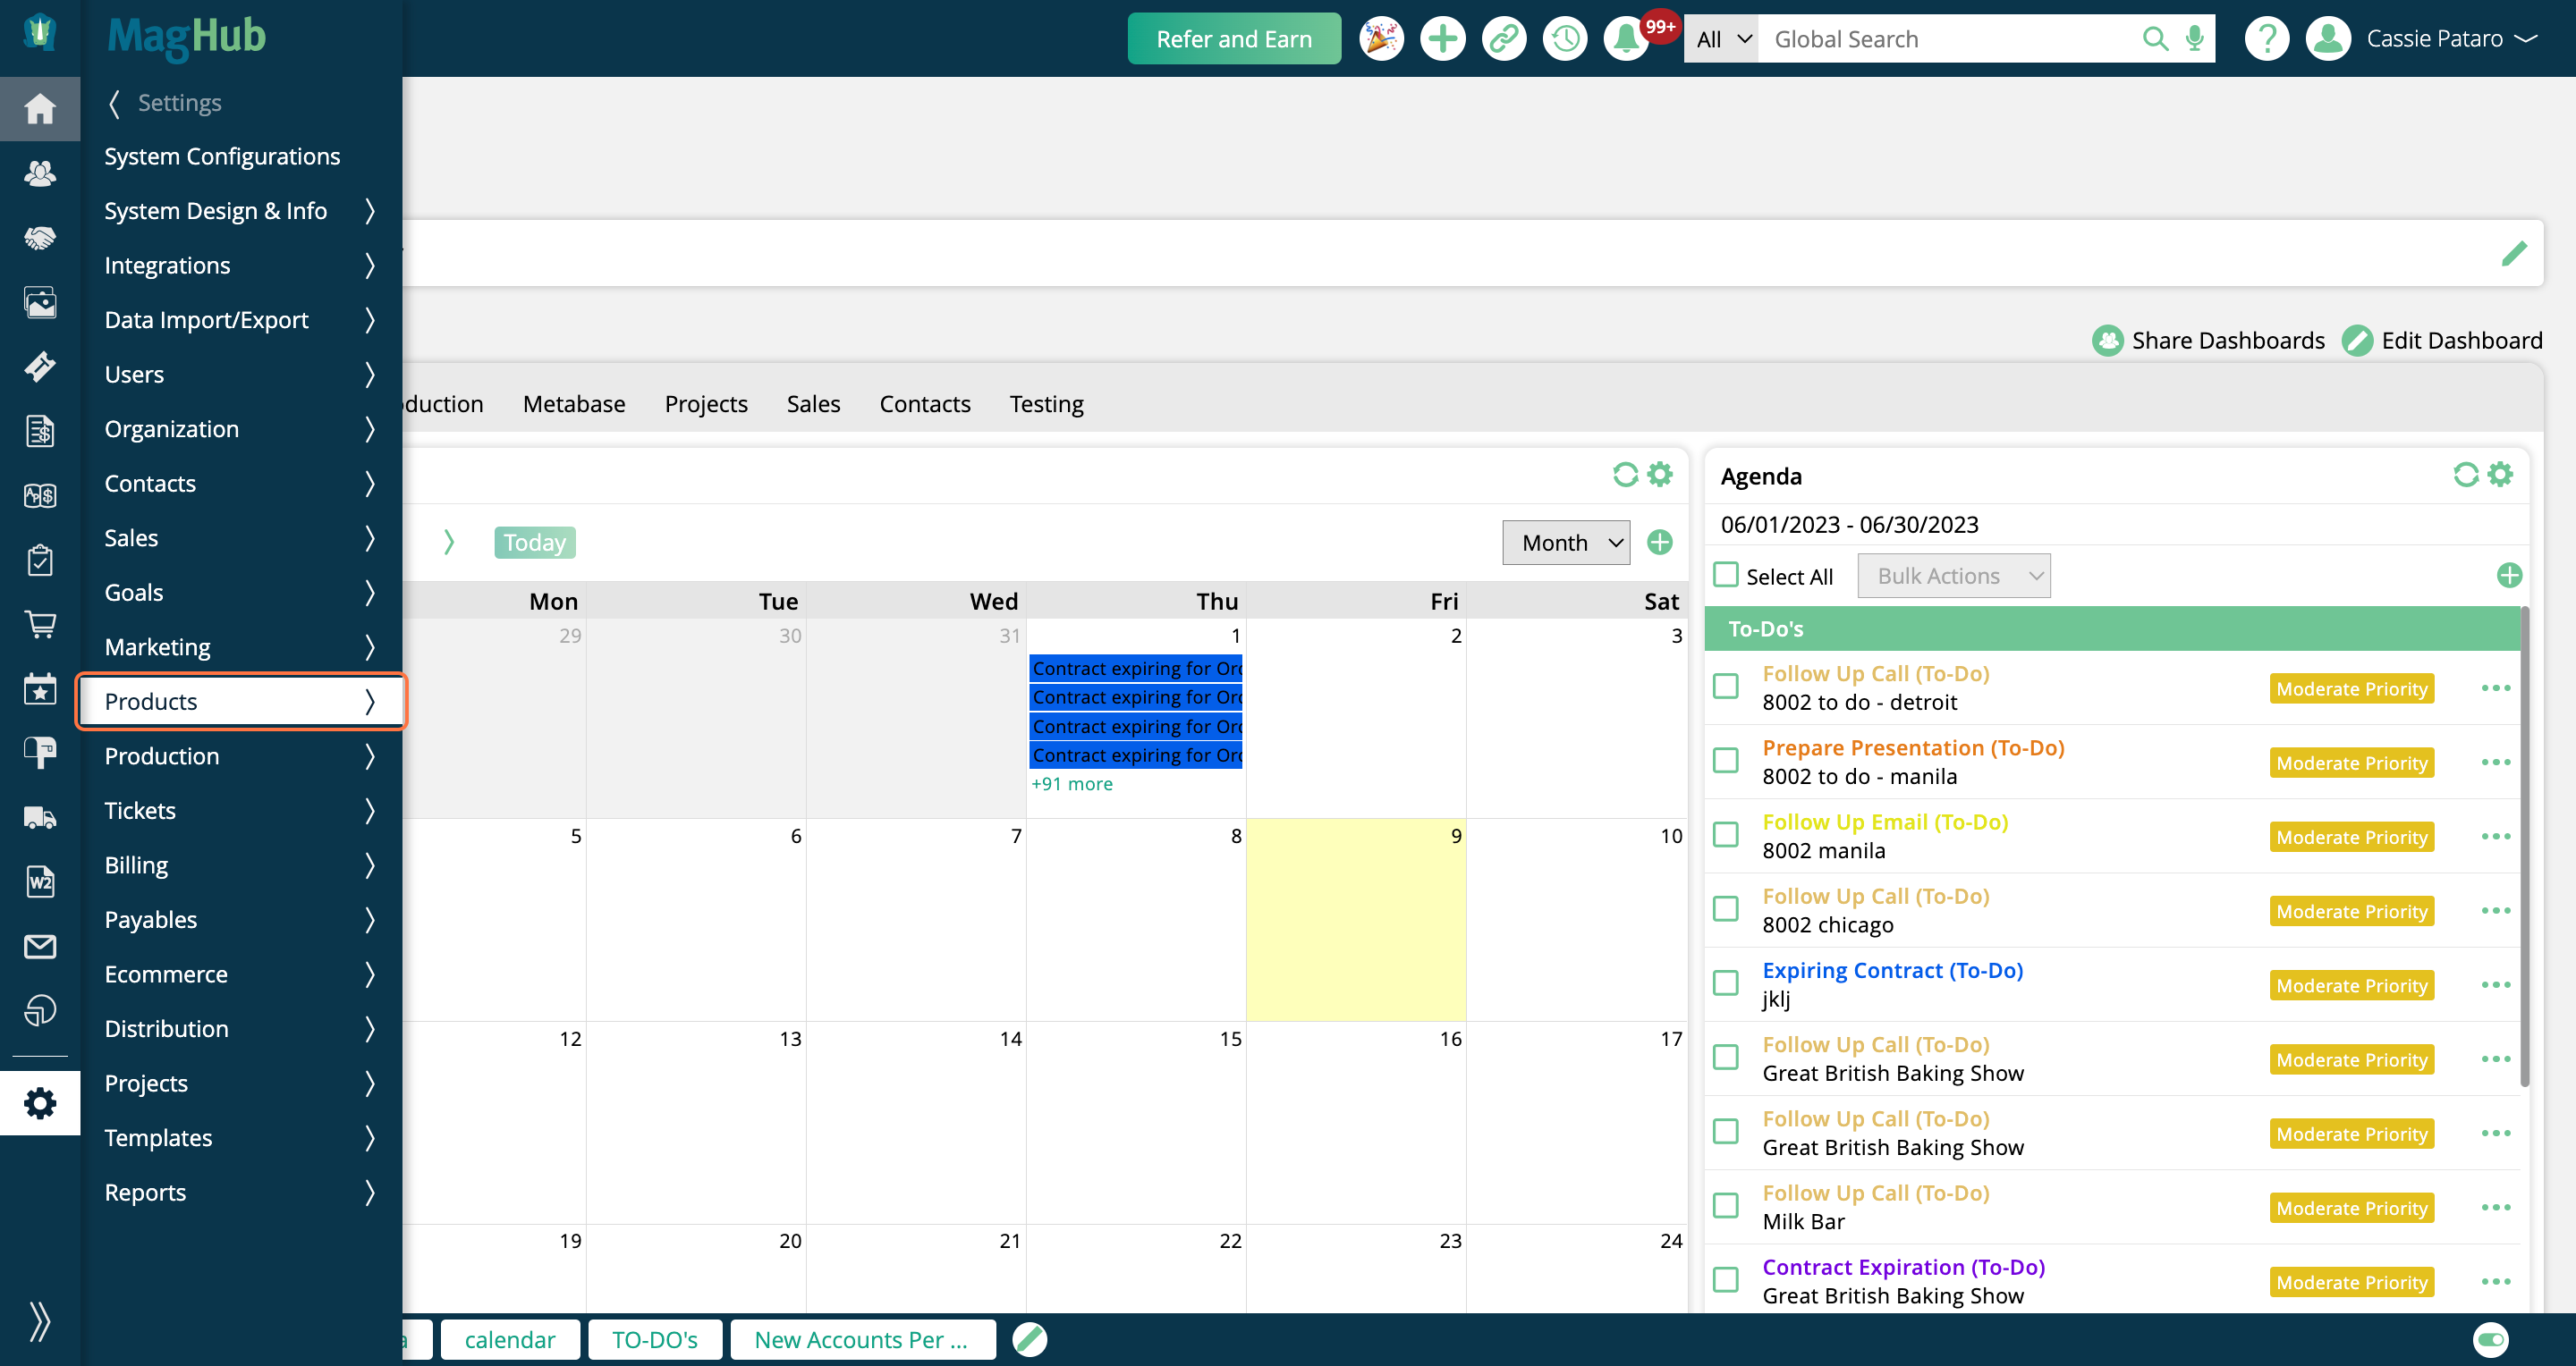
Task: Click the Global Search magnifier icon
Action: (x=2155, y=39)
